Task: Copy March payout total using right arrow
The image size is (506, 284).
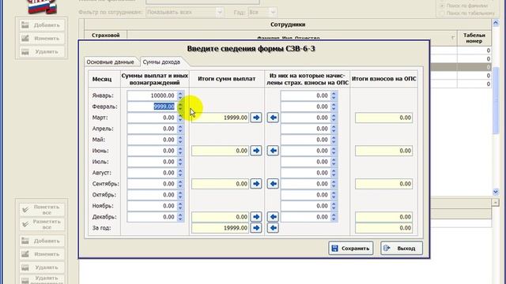Action: (x=256, y=118)
